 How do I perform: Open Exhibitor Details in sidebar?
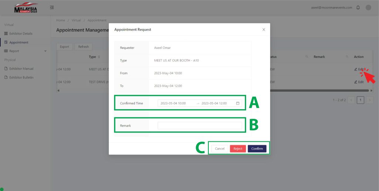click(x=21, y=34)
